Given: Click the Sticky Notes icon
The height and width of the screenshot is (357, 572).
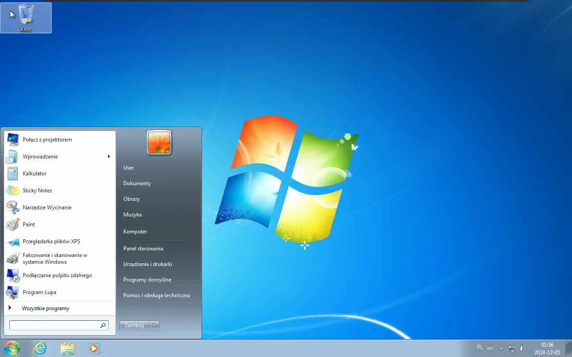Looking at the screenshot, I should pyautogui.click(x=13, y=191).
